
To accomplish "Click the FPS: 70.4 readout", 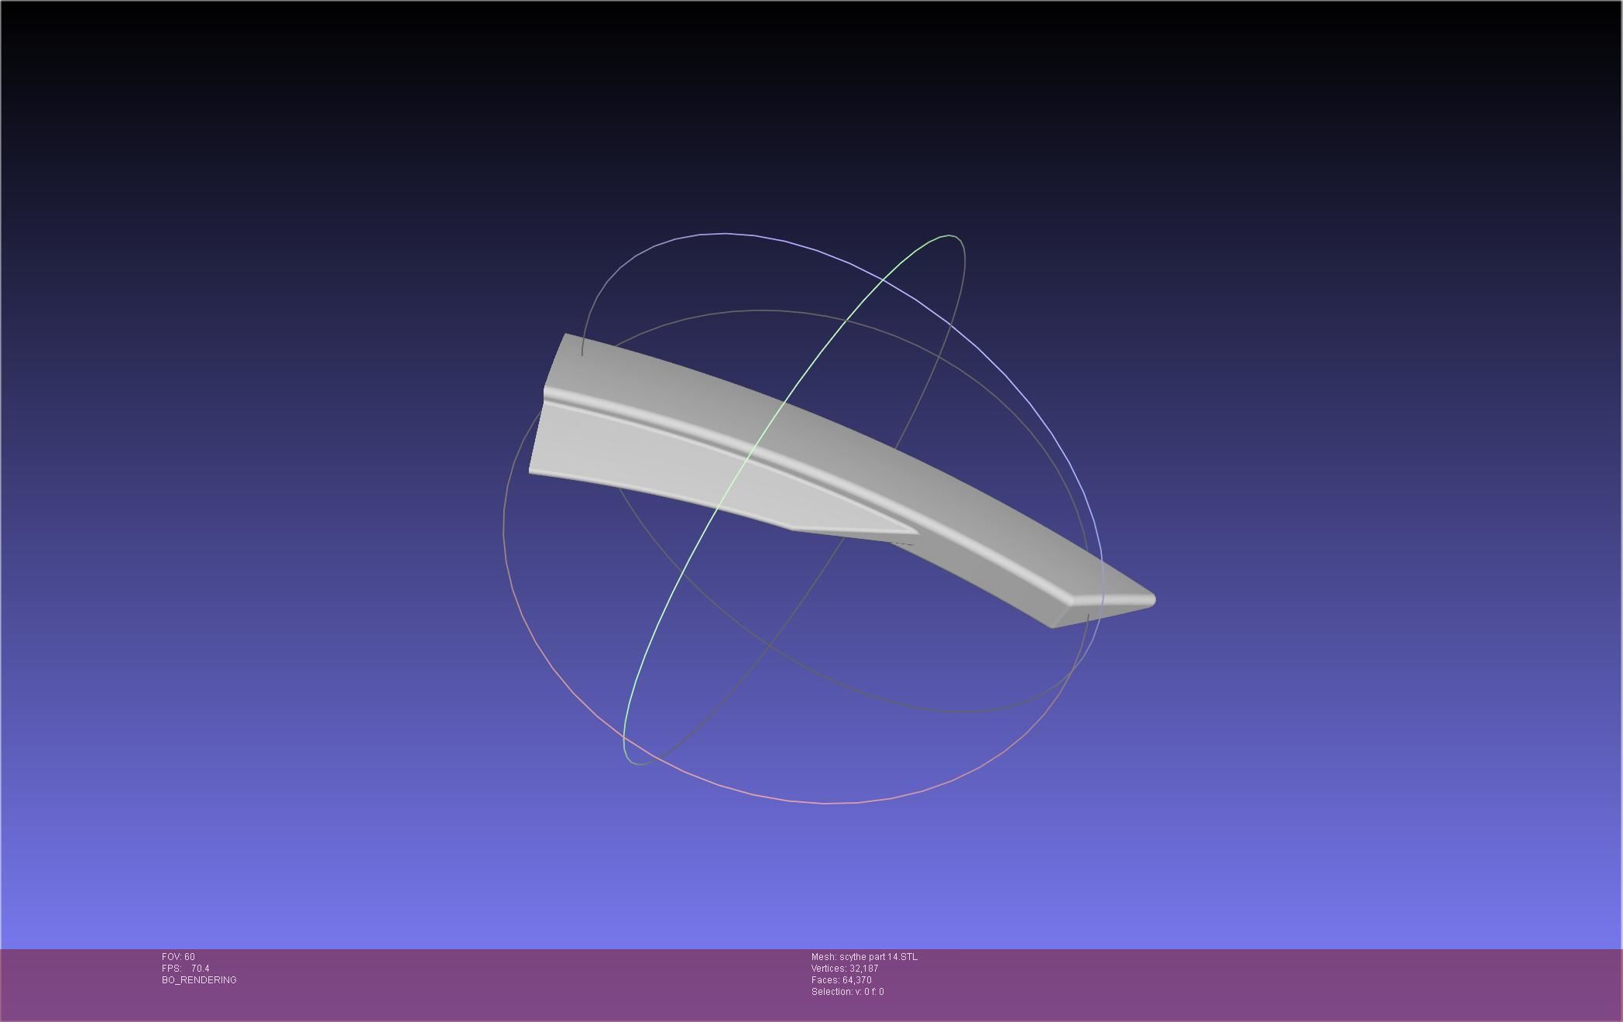I will [186, 969].
